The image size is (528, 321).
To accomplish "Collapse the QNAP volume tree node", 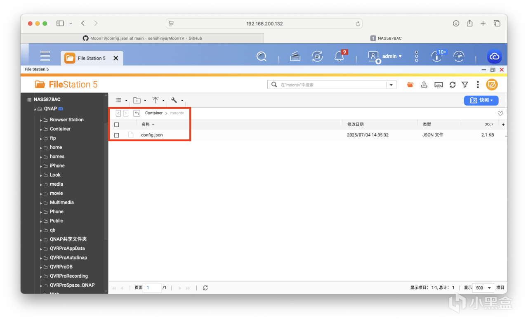I will 35,109.
